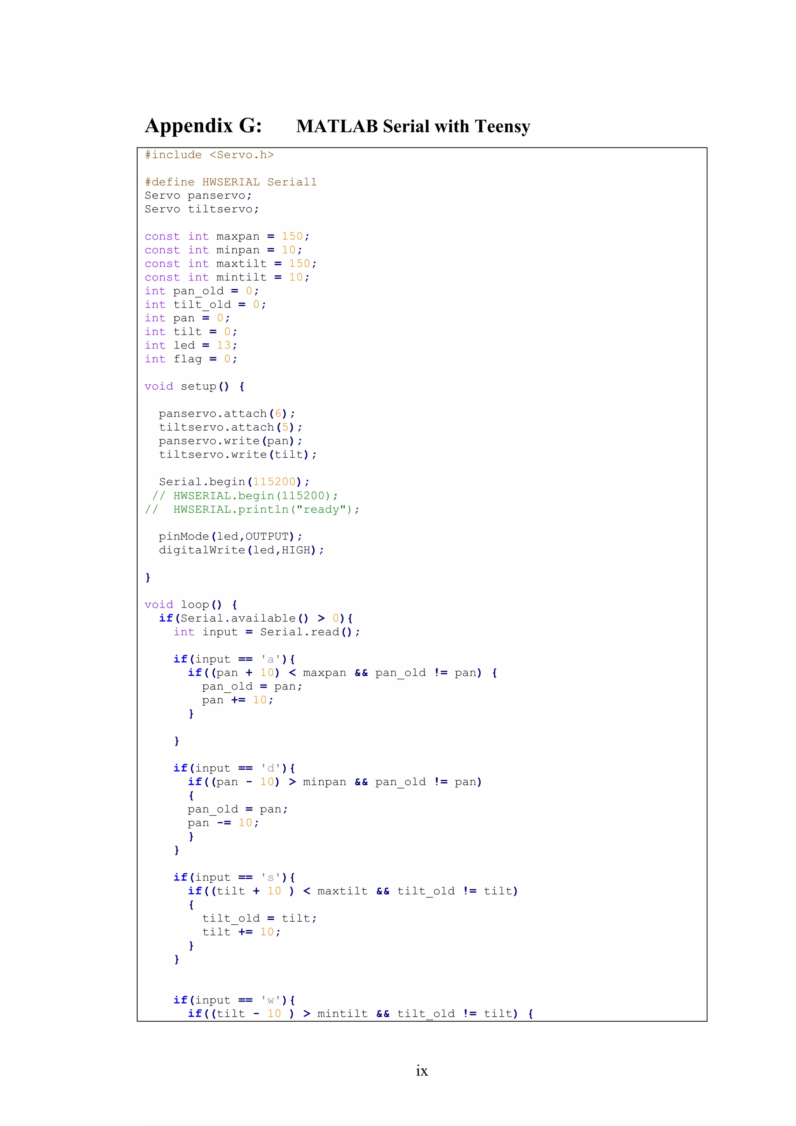
Task: Click the comment '// HWSERIAL.begin(115200);'
Action: [245, 496]
